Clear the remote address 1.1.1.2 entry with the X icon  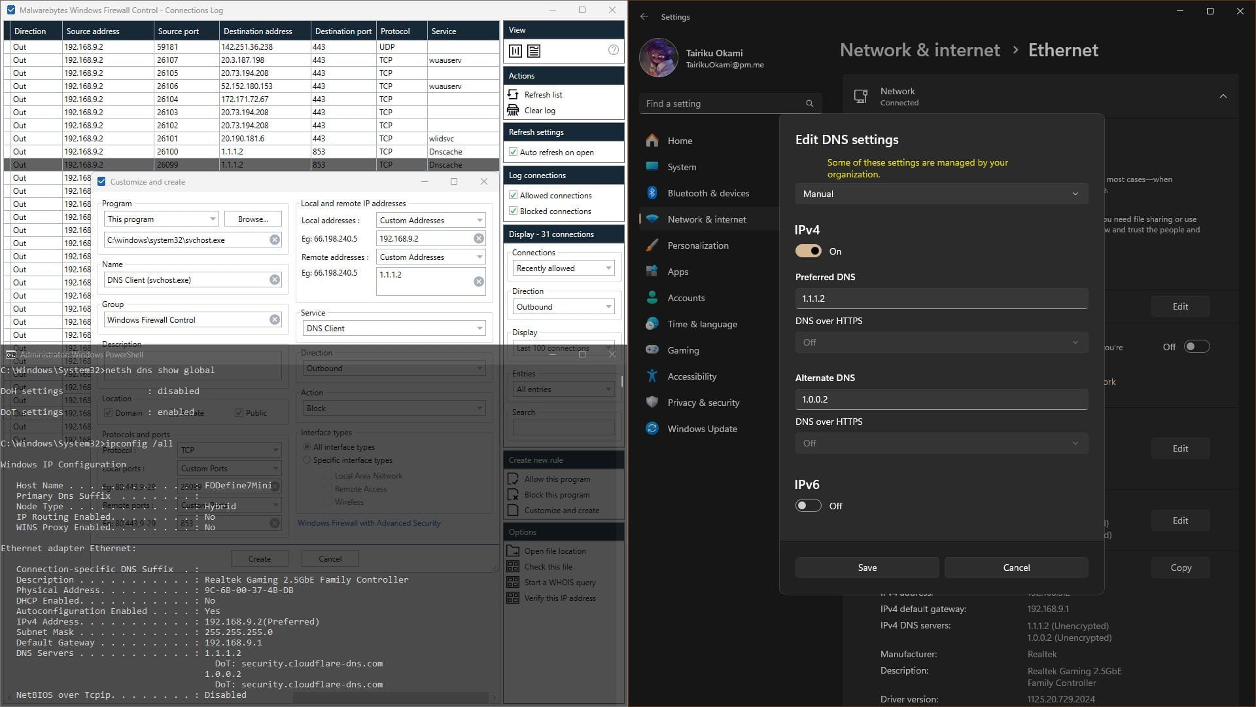click(479, 281)
